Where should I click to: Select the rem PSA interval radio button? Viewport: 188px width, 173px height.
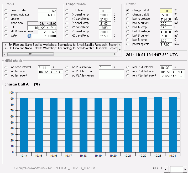pos(128,67)
